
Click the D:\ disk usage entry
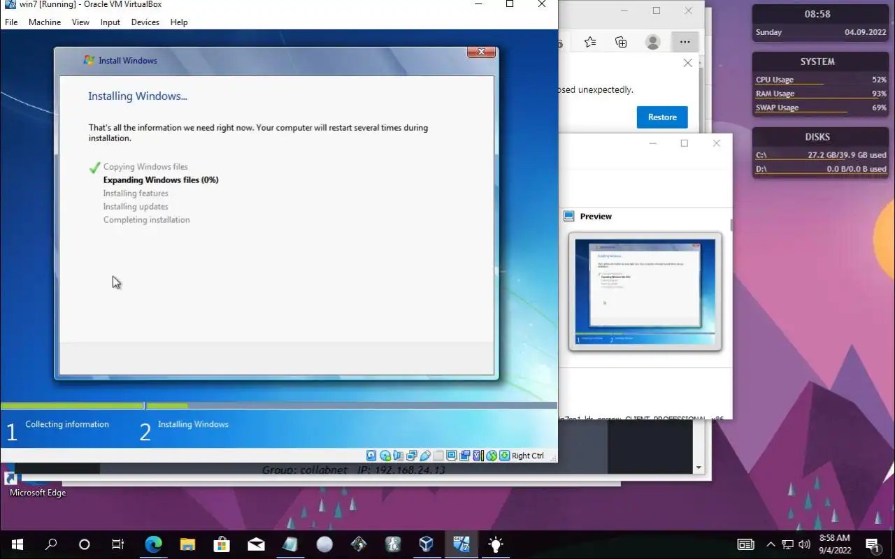tap(821, 169)
